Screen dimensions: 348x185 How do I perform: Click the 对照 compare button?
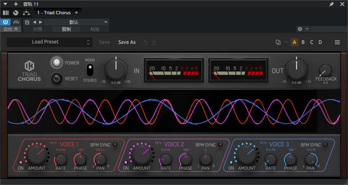[x=38, y=29]
